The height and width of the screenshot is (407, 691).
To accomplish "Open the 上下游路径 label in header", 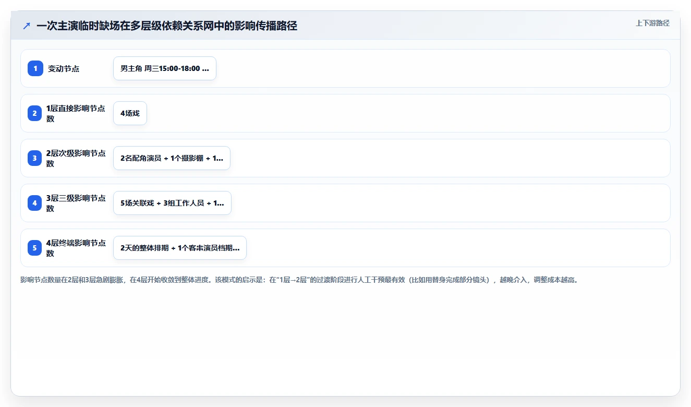I will [652, 23].
